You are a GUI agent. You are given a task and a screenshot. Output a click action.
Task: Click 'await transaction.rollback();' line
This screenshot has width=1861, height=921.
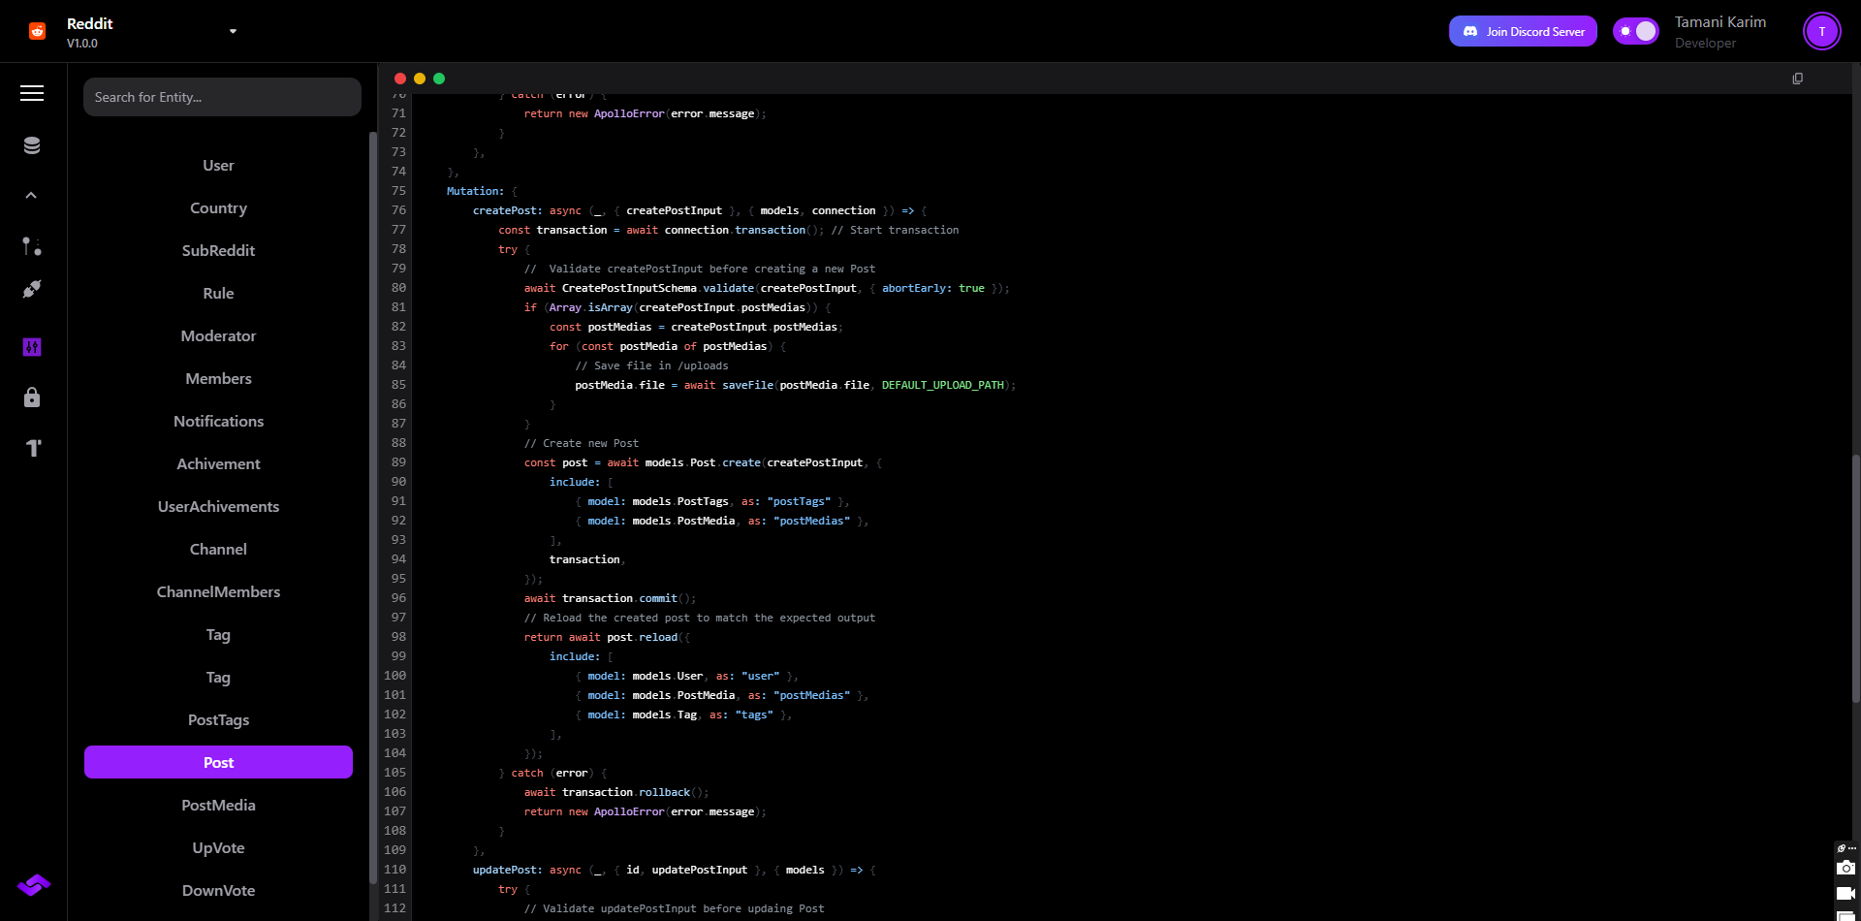pyautogui.click(x=616, y=792)
